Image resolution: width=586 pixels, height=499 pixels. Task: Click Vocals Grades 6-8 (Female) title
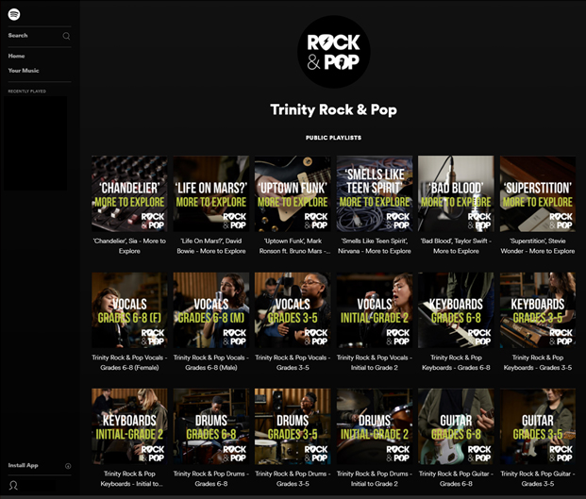pos(129,362)
